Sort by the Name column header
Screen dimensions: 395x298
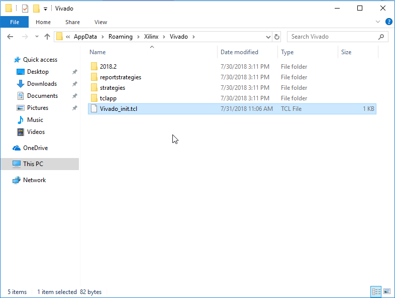(97, 52)
